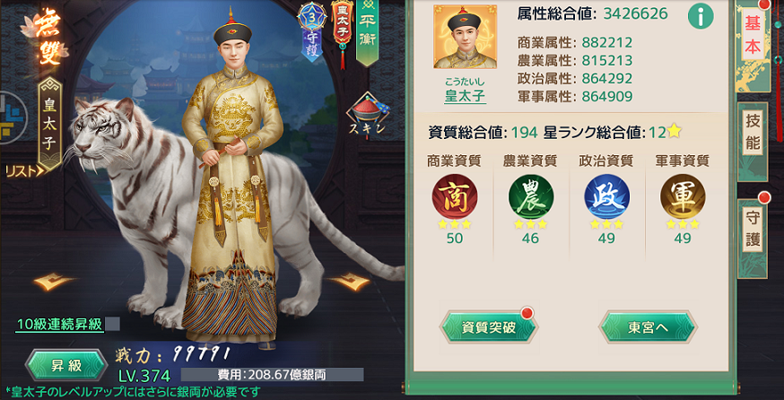784x400 pixels.
Task: Open the 守護 side tab
Action: point(753,231)
